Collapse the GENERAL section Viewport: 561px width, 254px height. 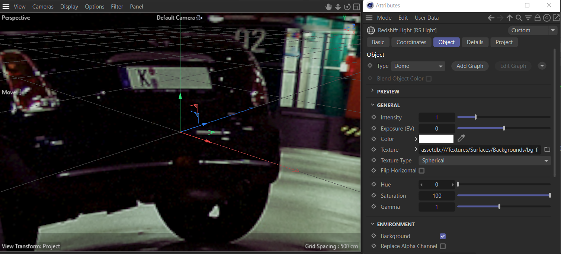point(372,105)
